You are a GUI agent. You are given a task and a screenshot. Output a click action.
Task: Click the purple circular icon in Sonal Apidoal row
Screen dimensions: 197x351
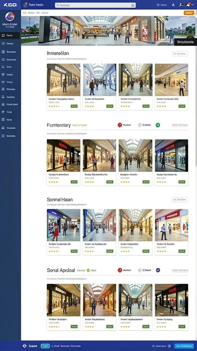158,270
